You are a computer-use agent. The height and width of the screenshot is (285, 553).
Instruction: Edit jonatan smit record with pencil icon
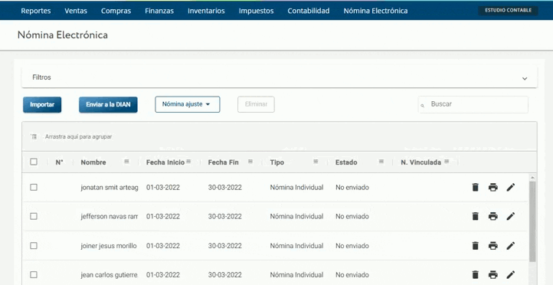[511, 187]
